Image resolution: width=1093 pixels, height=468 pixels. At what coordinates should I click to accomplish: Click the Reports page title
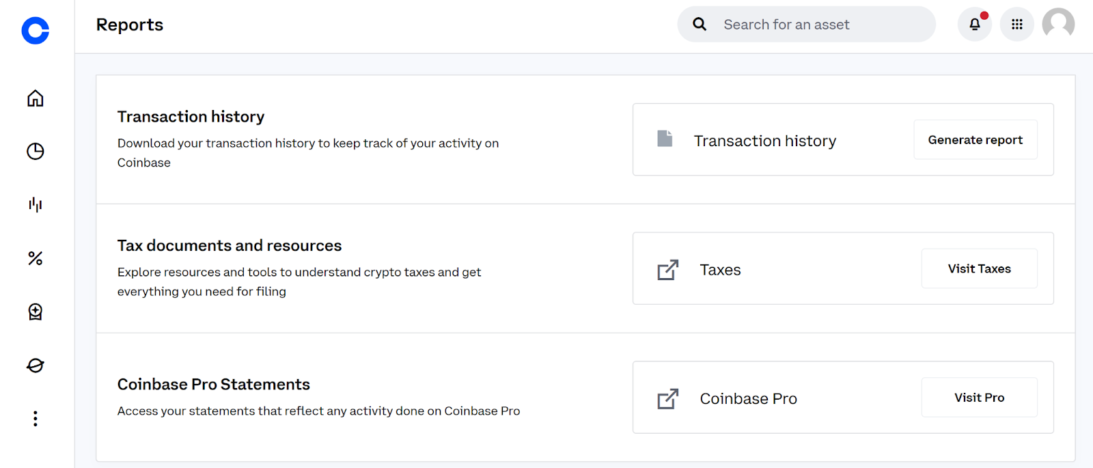pos(130,25)
